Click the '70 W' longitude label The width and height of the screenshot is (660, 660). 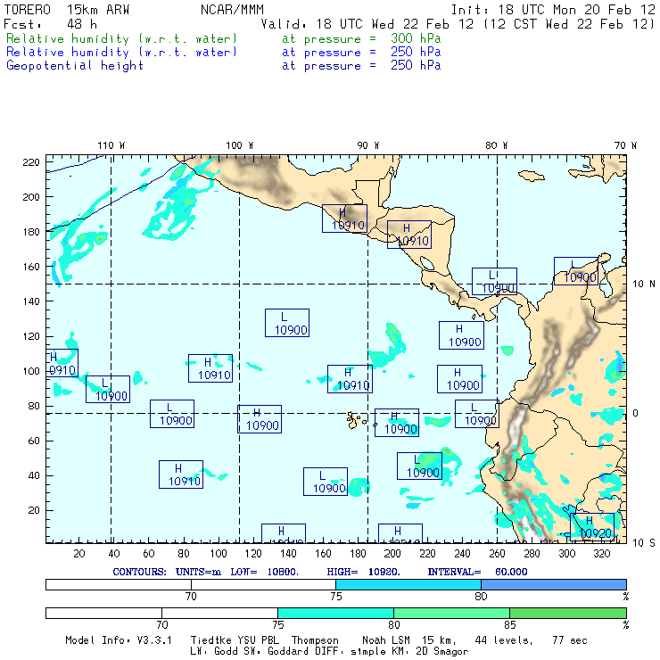point(625,145)
